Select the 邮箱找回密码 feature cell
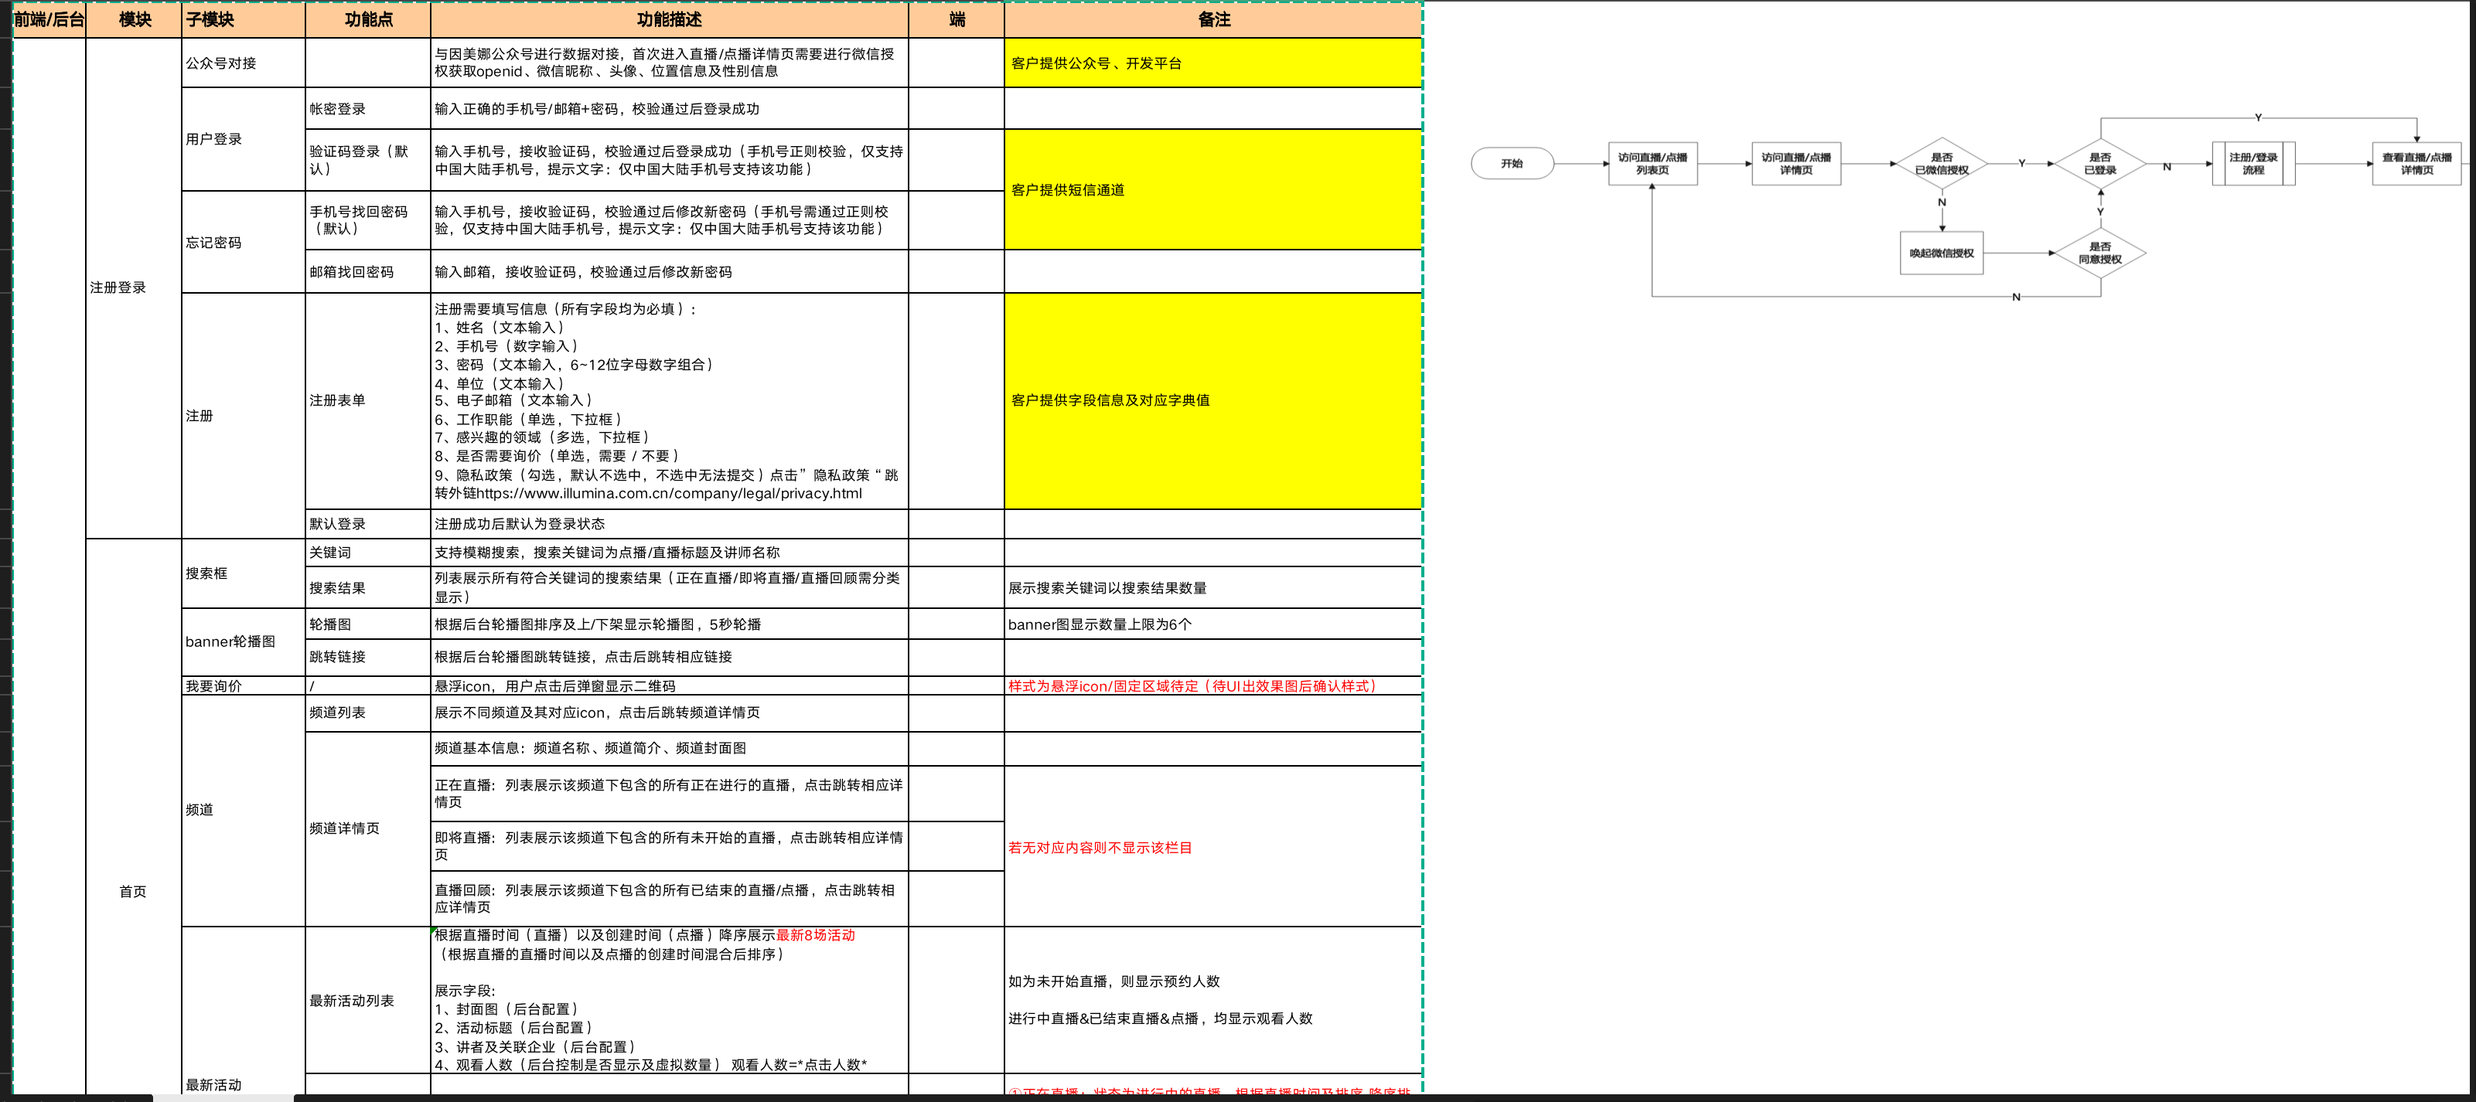 [x=368, y=272]
